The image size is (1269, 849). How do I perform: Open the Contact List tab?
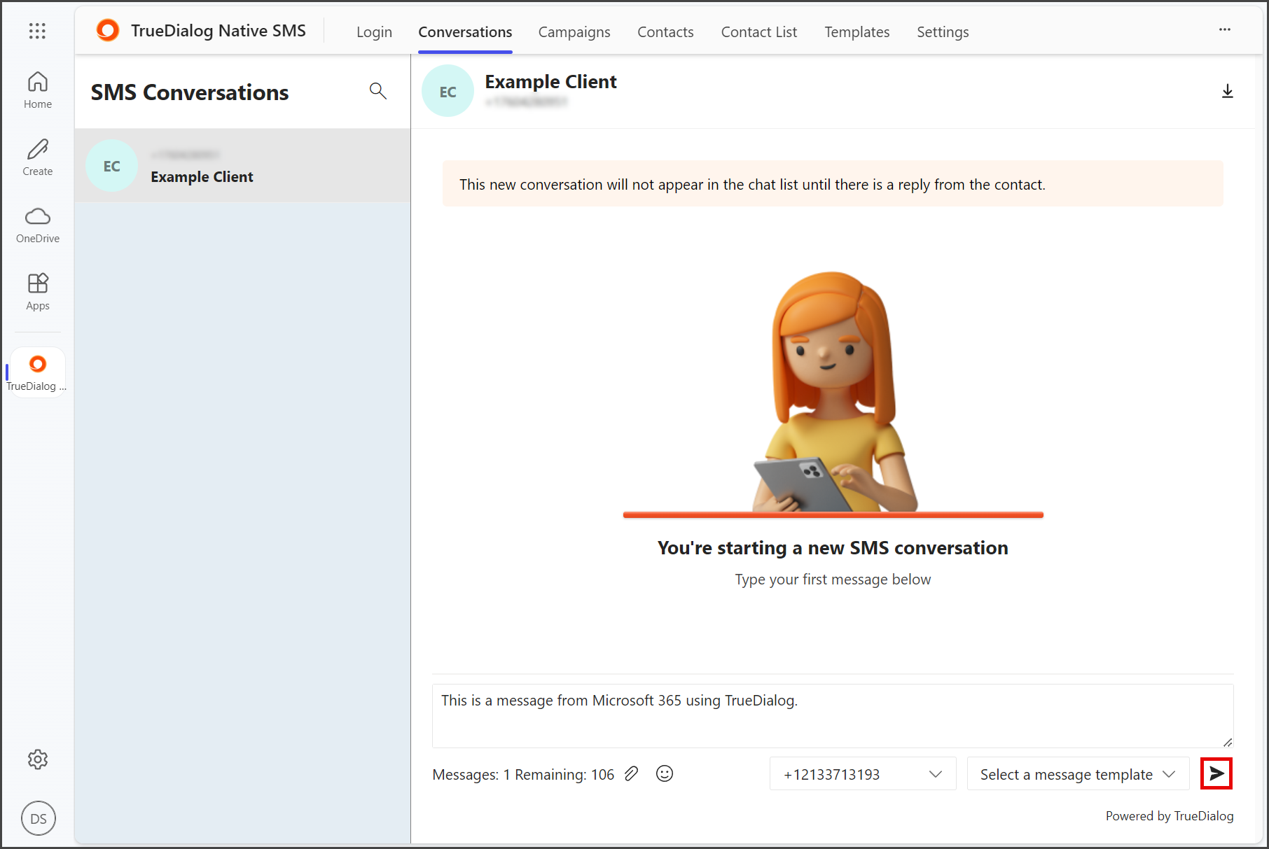coord(759,32)
